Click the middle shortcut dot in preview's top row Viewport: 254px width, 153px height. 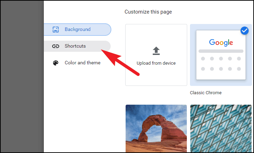[x=221, y=59]
